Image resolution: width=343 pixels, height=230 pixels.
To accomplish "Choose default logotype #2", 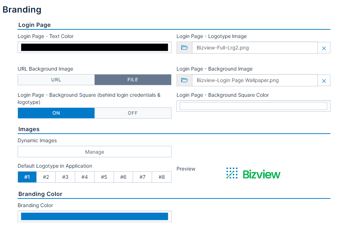I will 46,177.
